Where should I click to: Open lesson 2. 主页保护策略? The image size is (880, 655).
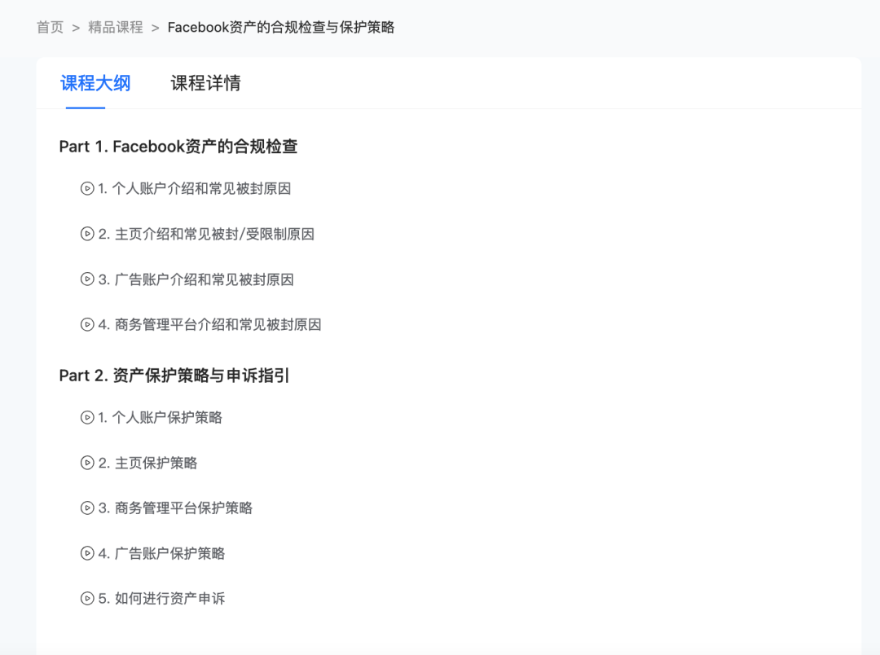tap(147, 463)
